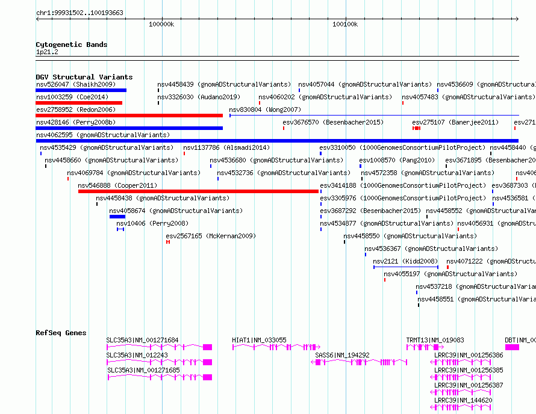Image resolution: width=536 pixels, height=414 pixels.
Task: Open the esv3305976 1000Genomes label
Action: tap(403, 198)
